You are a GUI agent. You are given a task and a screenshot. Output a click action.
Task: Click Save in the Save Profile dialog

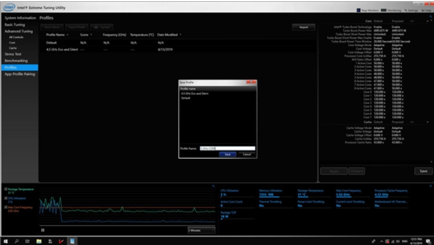click(227, 154)
